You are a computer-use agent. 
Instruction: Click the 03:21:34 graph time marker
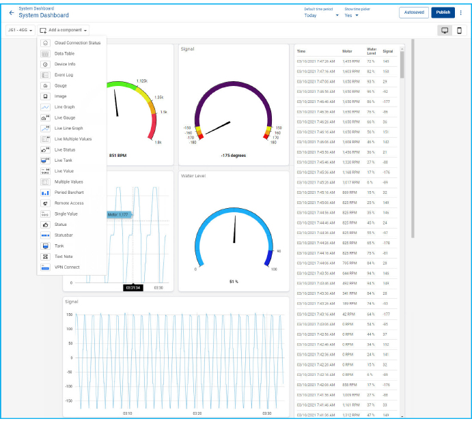coord(133,288)
